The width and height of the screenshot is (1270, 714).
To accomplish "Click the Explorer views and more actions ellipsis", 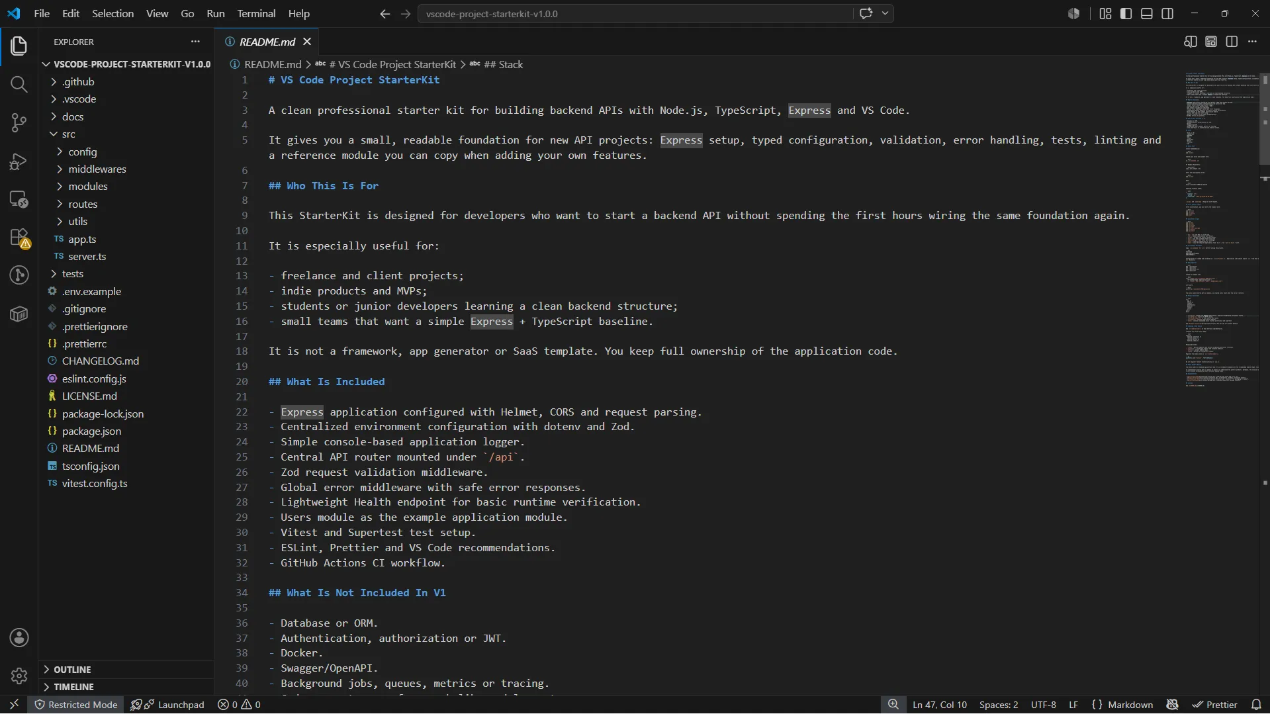I will pyautogui.click(x=195, y=42).
